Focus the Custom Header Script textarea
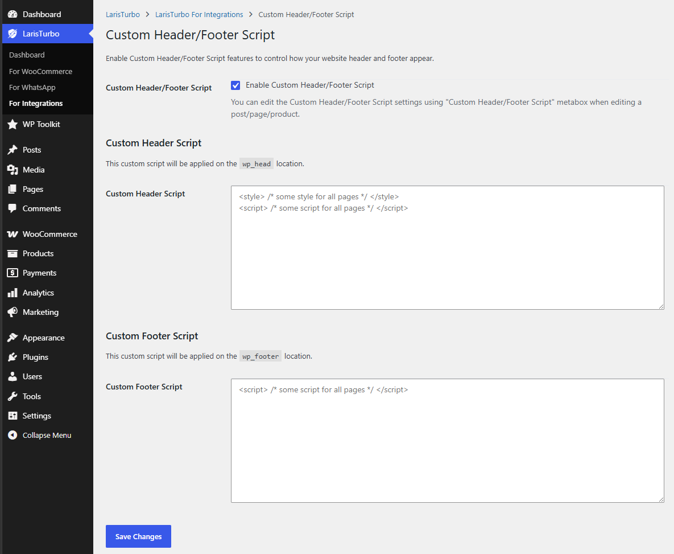 tap(448, 248)
